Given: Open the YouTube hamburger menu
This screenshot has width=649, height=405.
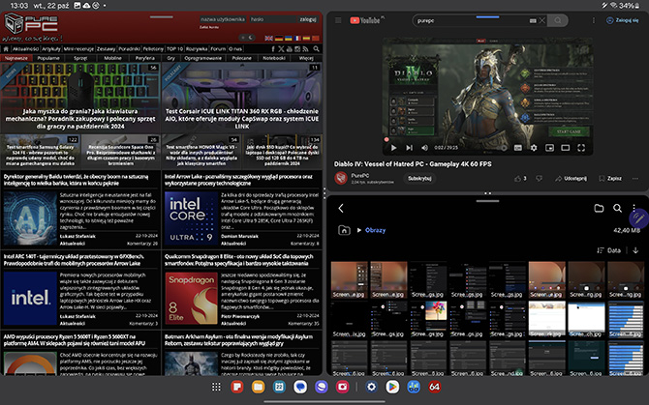Looking at the screenshot, I should (x=338, y=20).
